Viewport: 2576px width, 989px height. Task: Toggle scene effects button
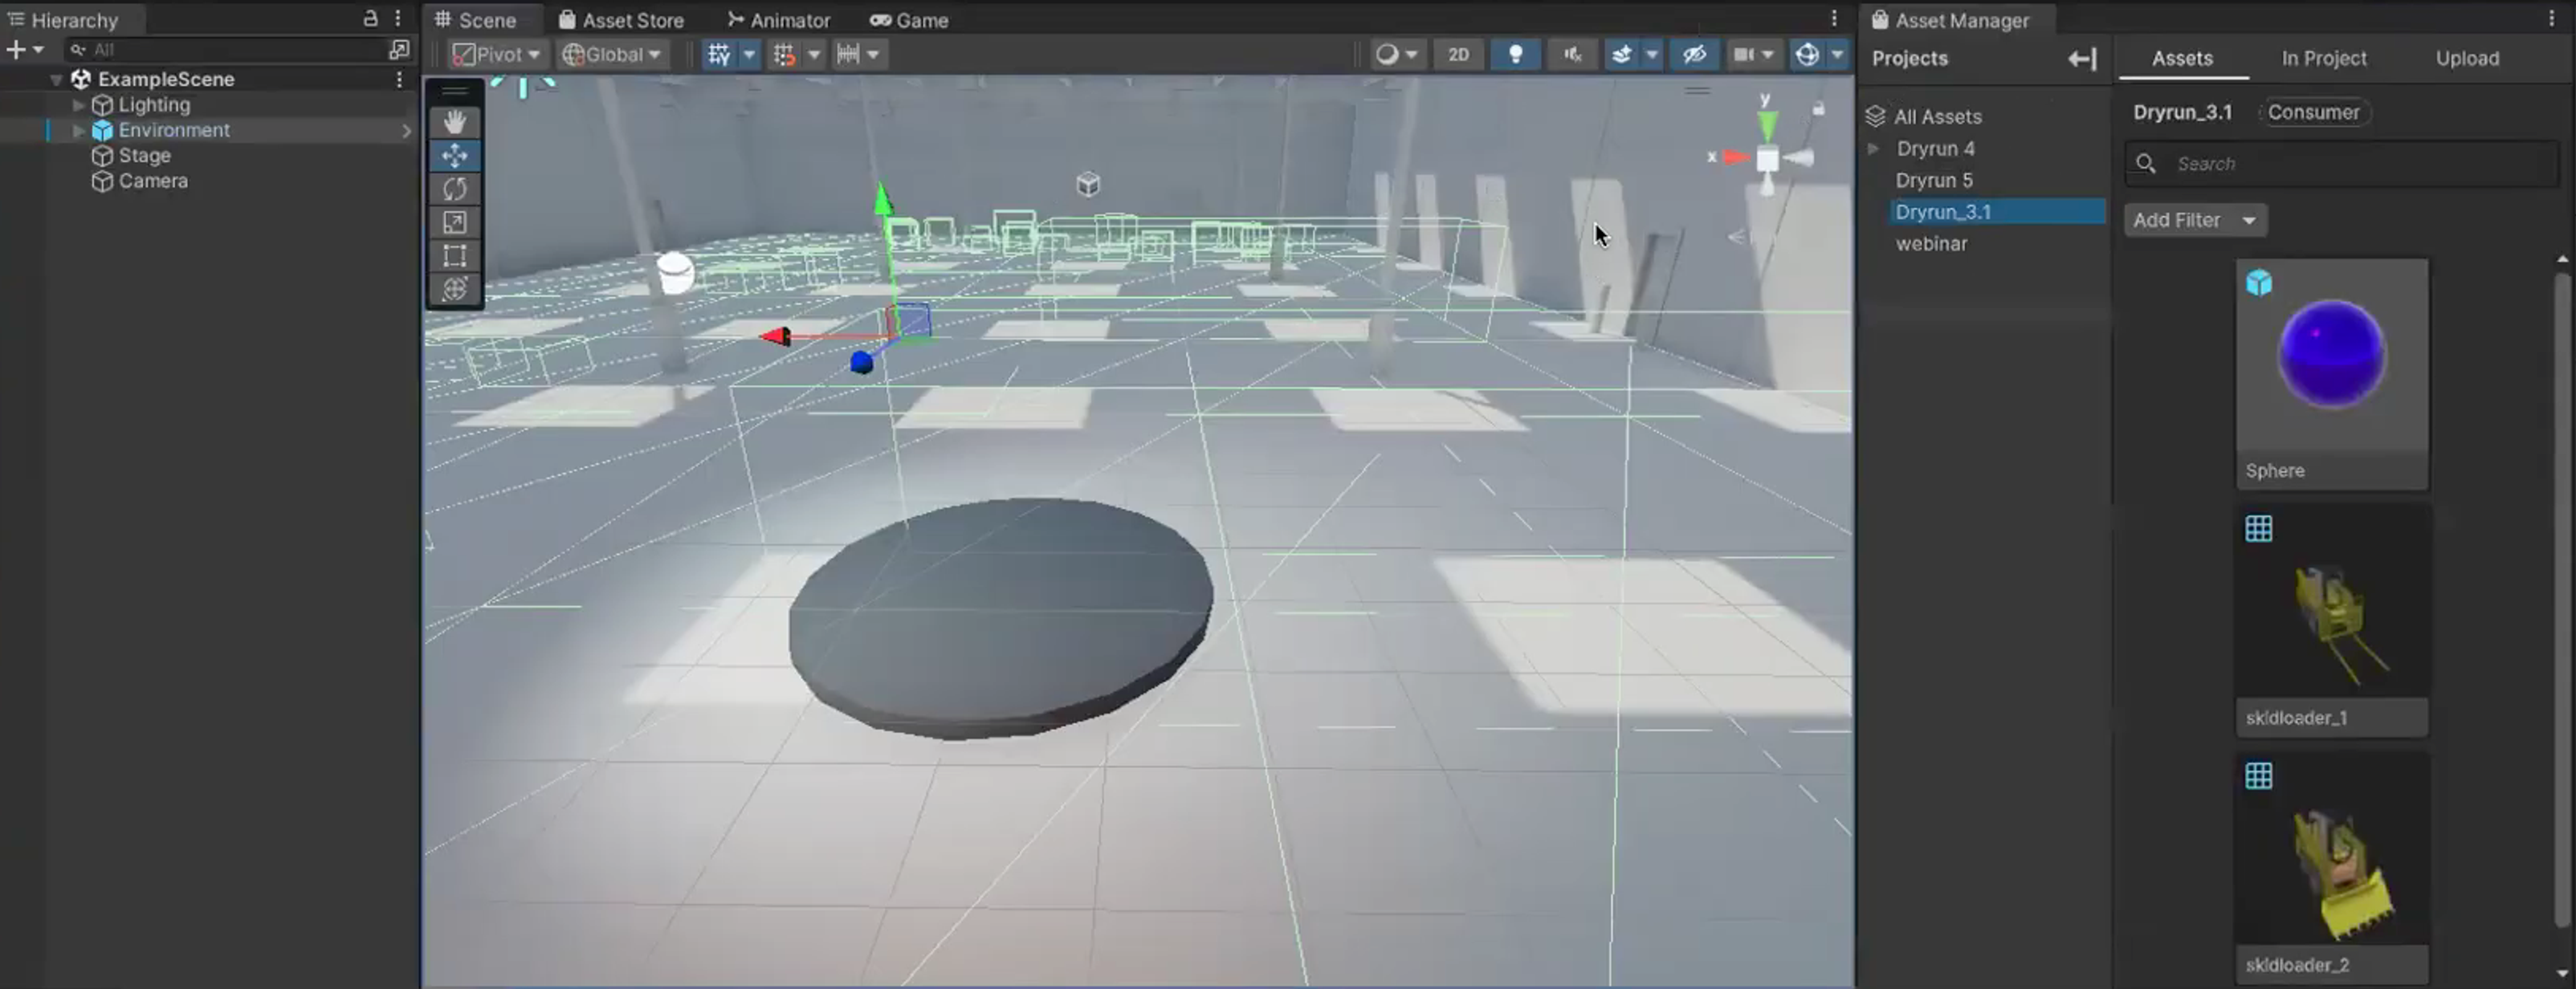point(1622,54)
